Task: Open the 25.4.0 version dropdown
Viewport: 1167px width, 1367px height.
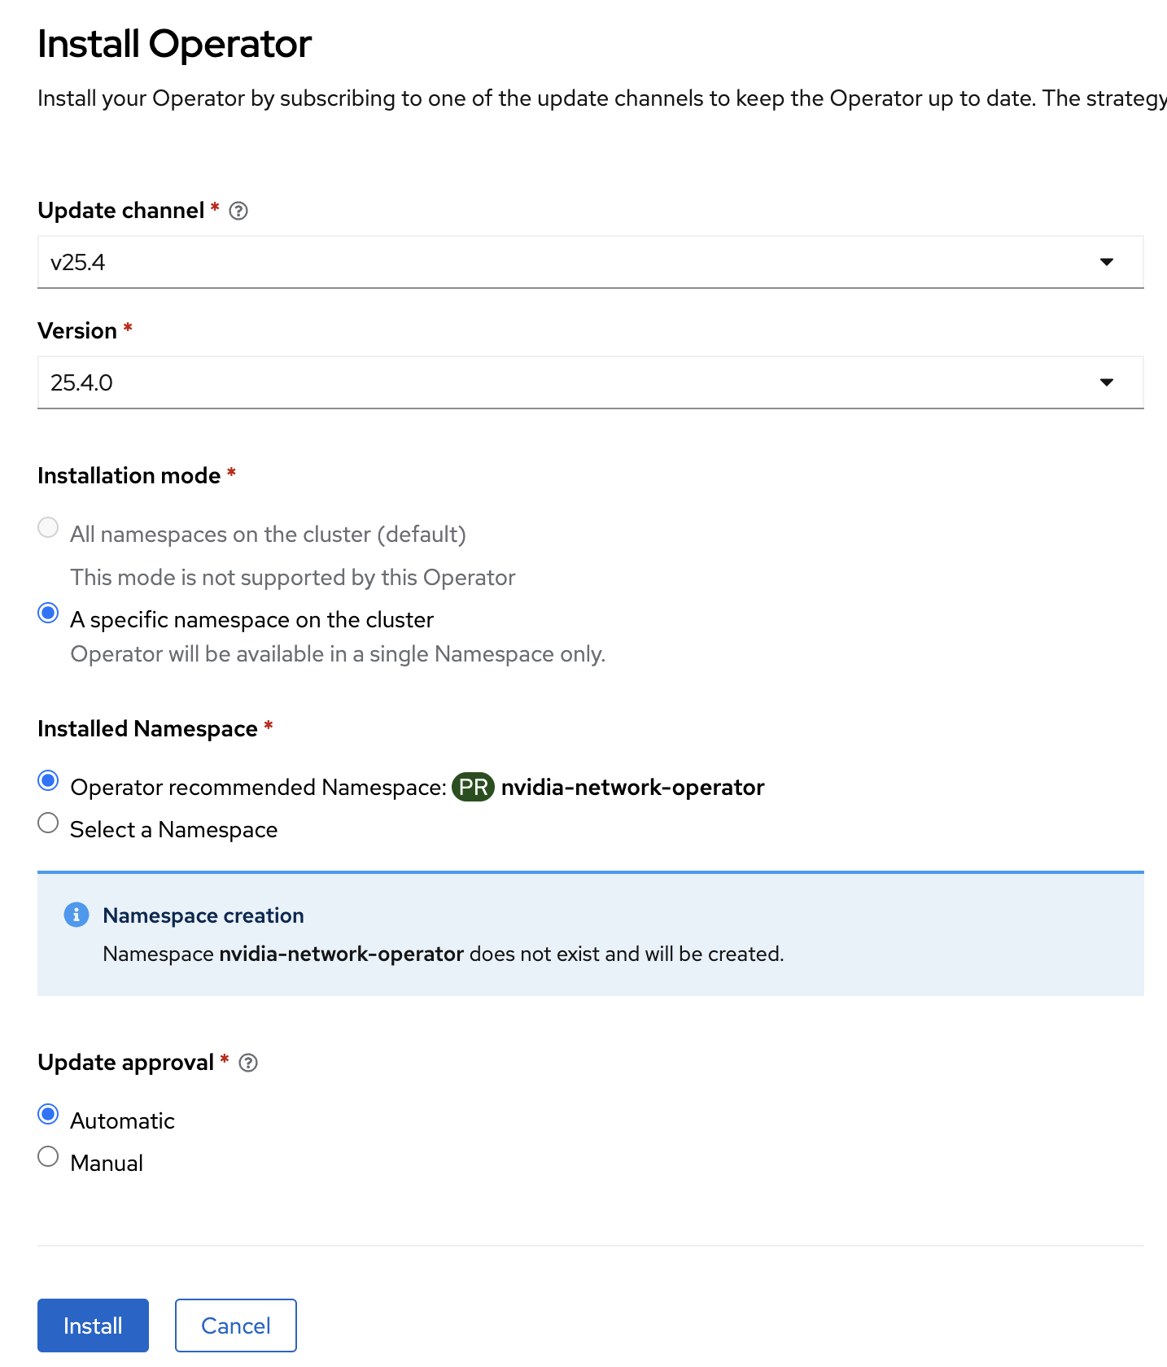Action: (x=570, y=382)
